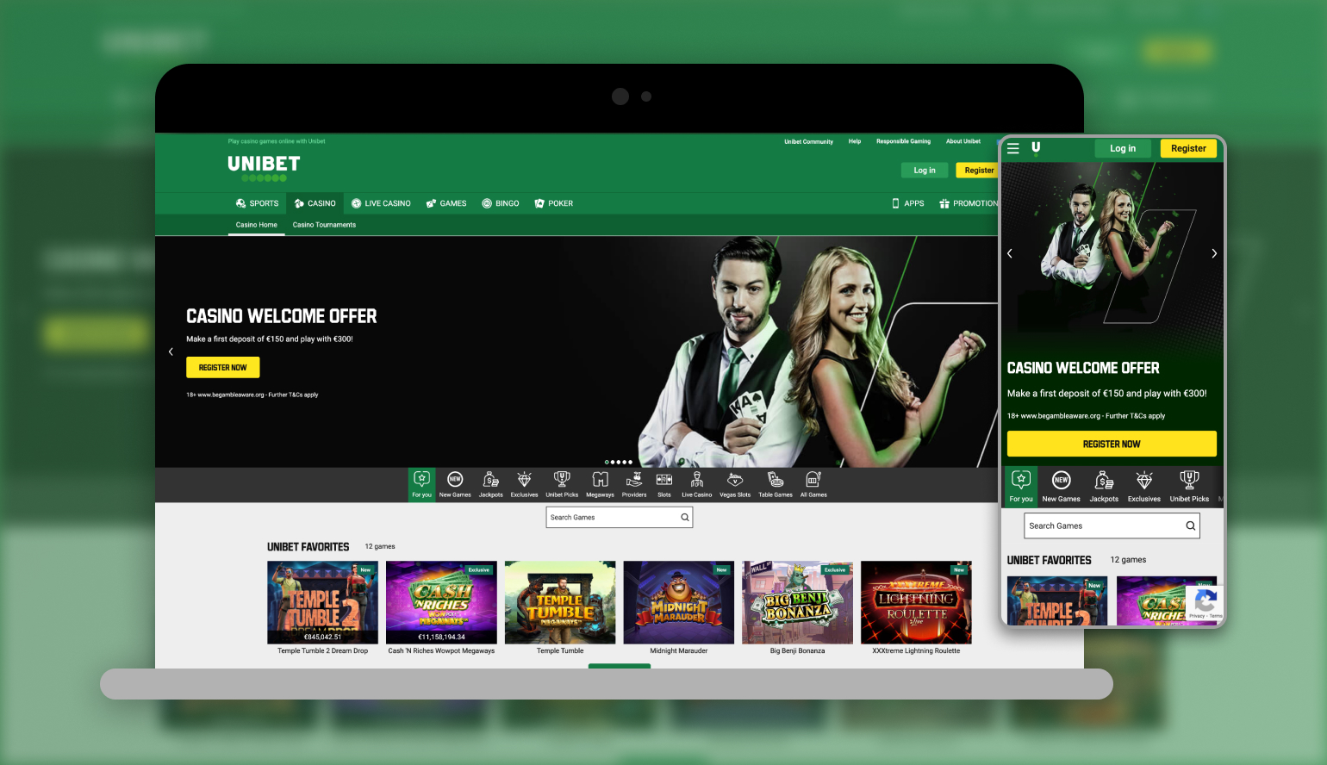Go to previous banner slide on mobile
1327x765 pixels.
pyautogui.click(x=1010, y=253)
